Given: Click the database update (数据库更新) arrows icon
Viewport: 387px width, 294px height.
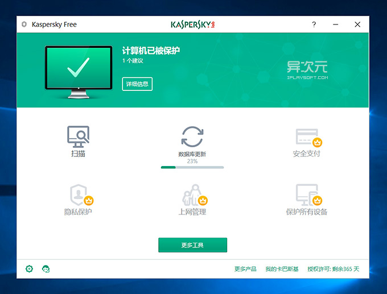Looking at the screenshot, I should [192, 136].
